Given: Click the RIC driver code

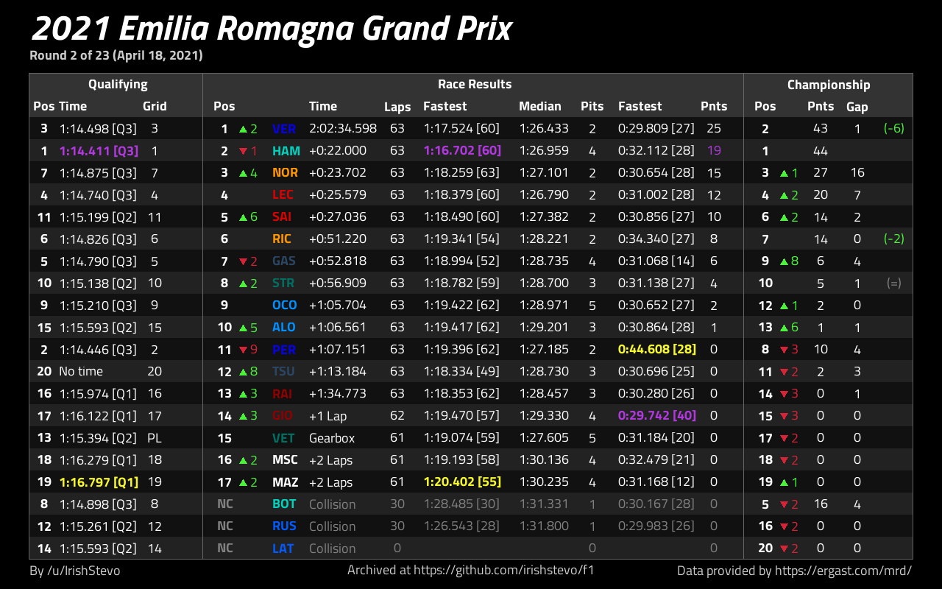Looking at the screenshot, I should [282, 239].
